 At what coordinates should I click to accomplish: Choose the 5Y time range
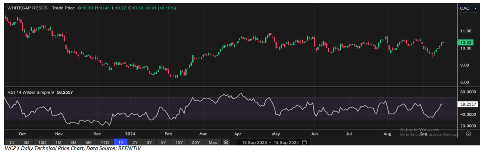pos(163,142)
